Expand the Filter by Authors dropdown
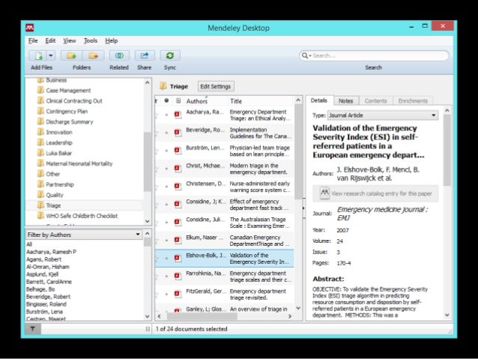 pyautogui.click(x=137, y=235)
